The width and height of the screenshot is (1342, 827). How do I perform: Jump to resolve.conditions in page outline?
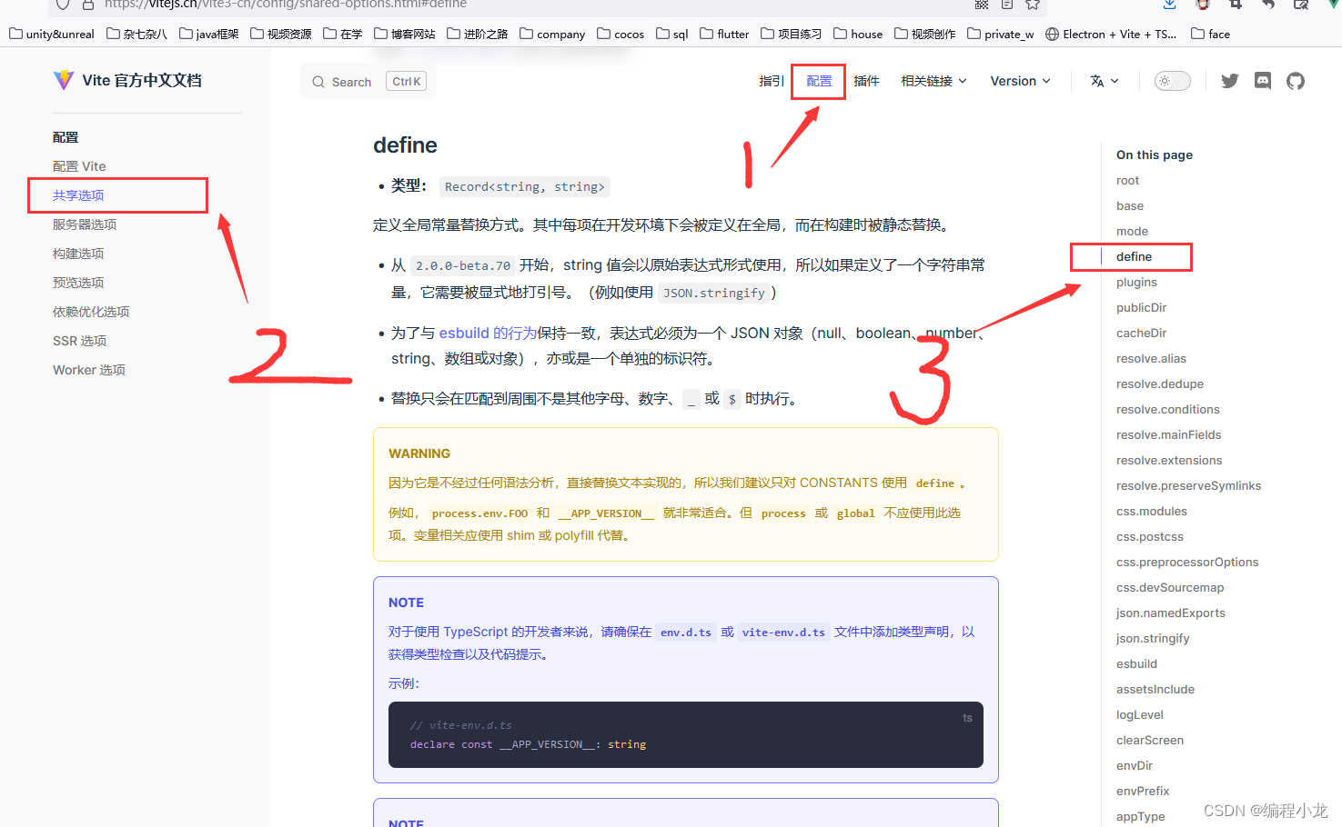pos(1168,410)
